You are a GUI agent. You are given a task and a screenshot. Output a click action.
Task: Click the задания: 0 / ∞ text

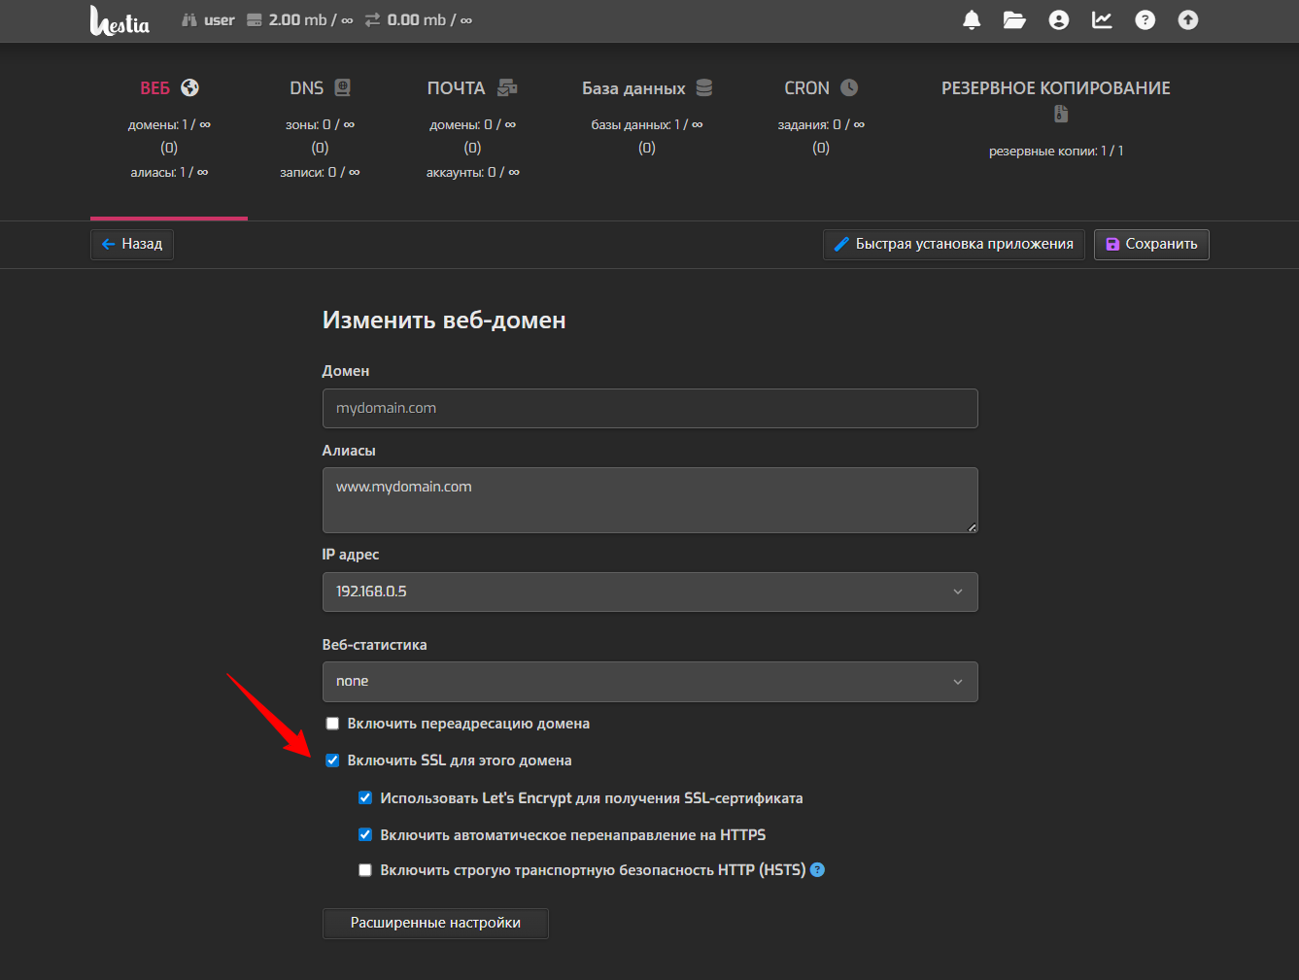[821, 124]
